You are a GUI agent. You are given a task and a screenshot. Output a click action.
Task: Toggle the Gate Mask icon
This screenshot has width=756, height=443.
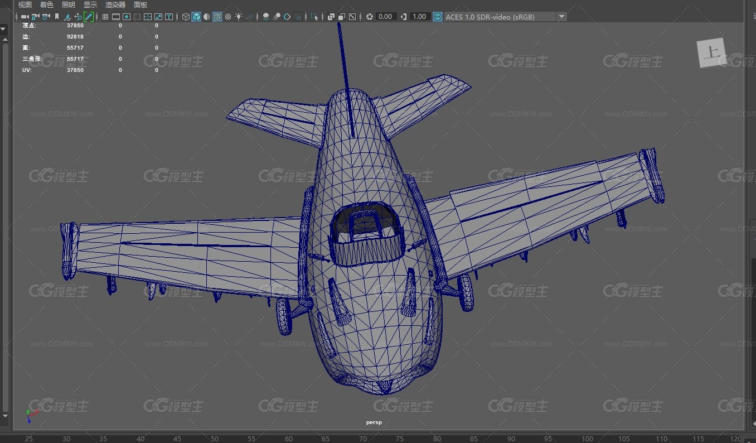pos(137,17)
